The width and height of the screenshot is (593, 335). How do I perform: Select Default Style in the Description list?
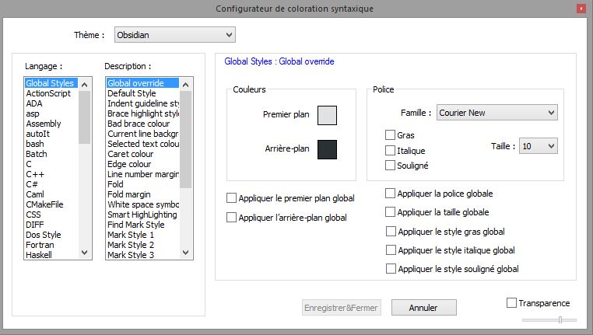pyautogui.click(x=132, y=93)
